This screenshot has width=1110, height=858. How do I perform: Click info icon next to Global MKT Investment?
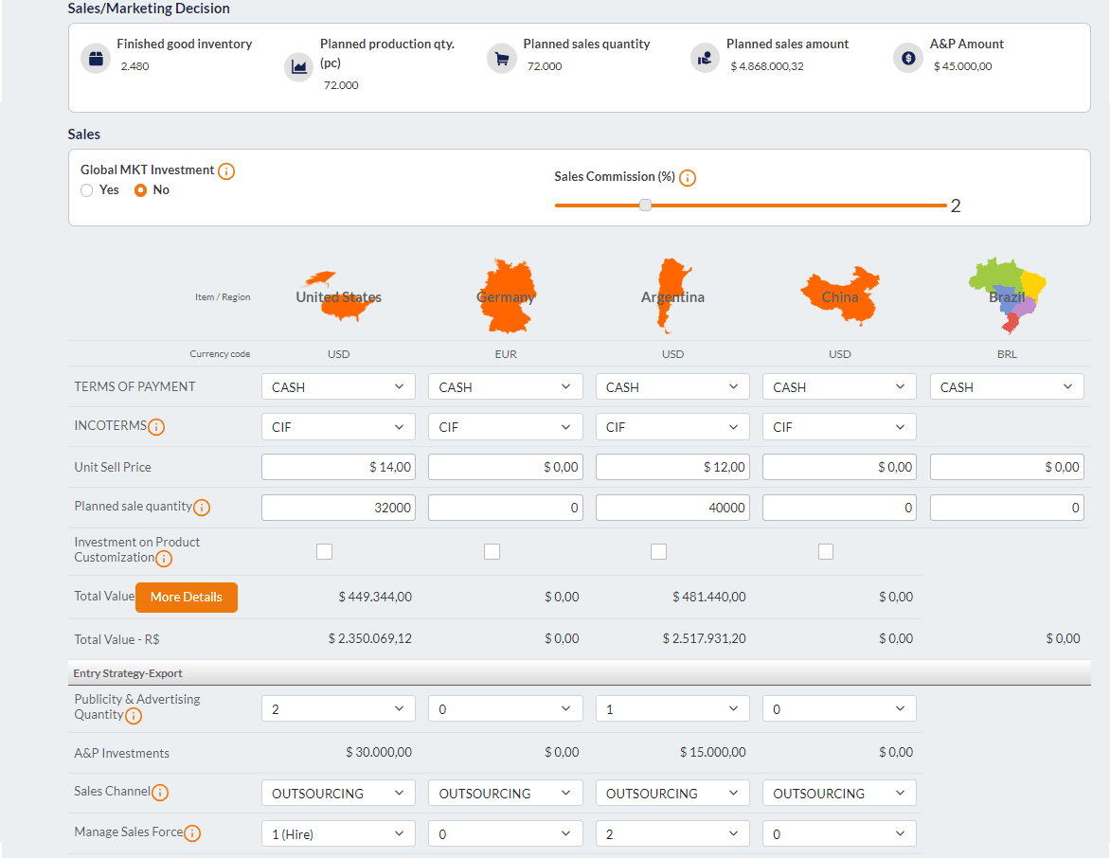pos(226,171)
